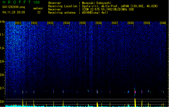Click the HROFFT 1.0.0 title text
Viewport: 169px width, 107px height.
coord(21,2)
